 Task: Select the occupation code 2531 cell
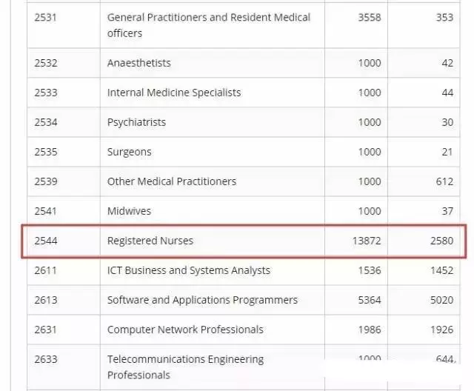coord(45,17)
